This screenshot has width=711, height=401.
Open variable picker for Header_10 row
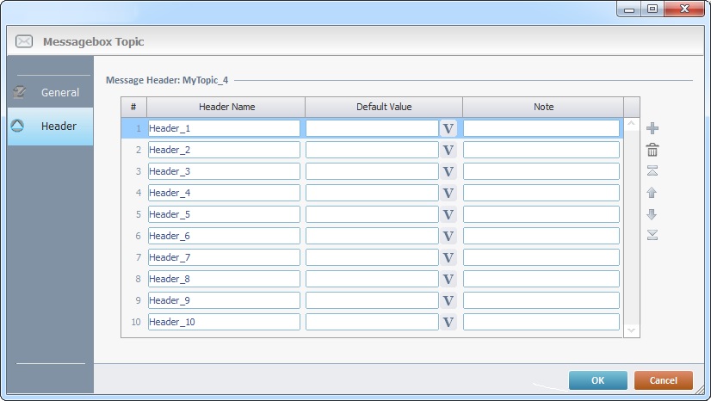[x=448, y=322]
